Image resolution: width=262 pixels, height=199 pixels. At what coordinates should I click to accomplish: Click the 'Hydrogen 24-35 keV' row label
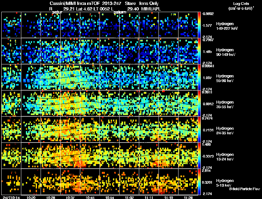pyautogui.click(x=225, y=131)
